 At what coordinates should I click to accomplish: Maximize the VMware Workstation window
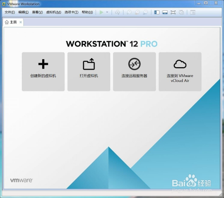click(x=206, y=3)
